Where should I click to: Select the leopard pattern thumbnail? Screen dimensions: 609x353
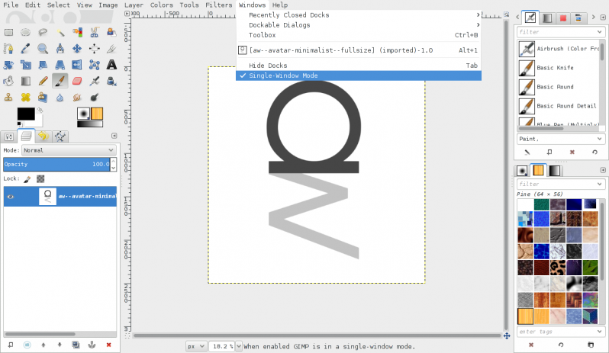pos(557,268)
